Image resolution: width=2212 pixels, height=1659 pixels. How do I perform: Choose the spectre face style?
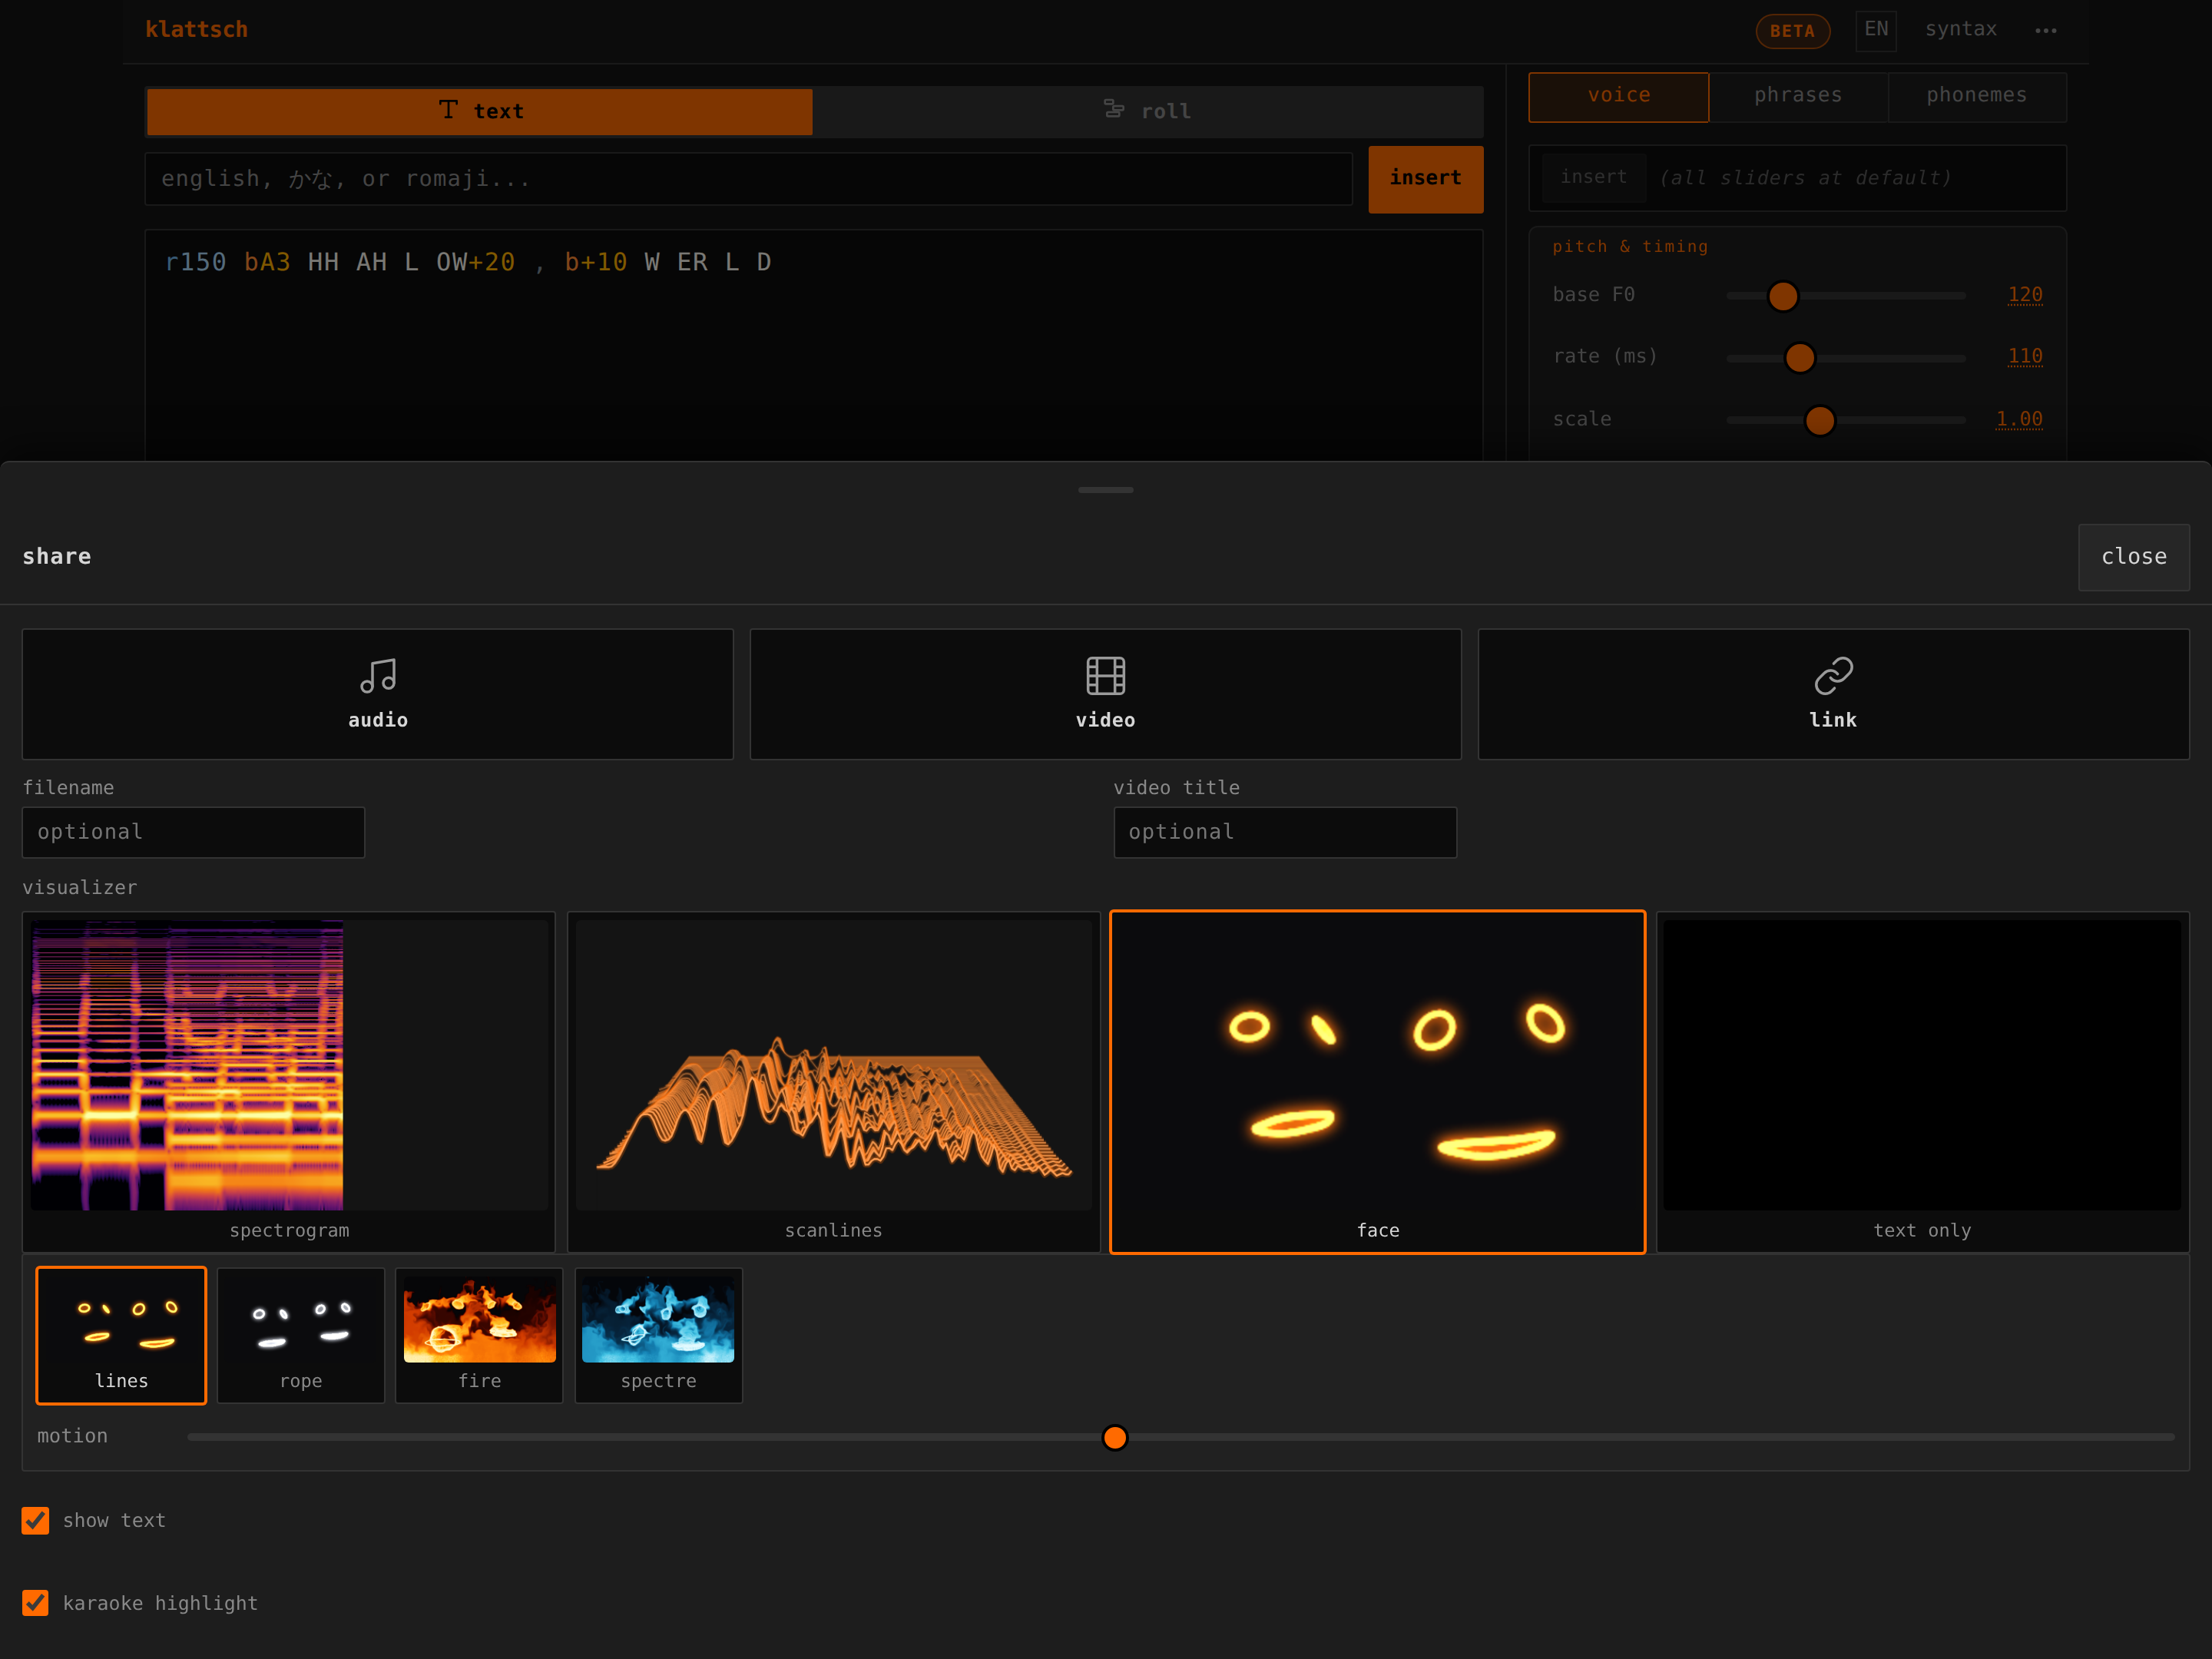(x=658, y=1335)
